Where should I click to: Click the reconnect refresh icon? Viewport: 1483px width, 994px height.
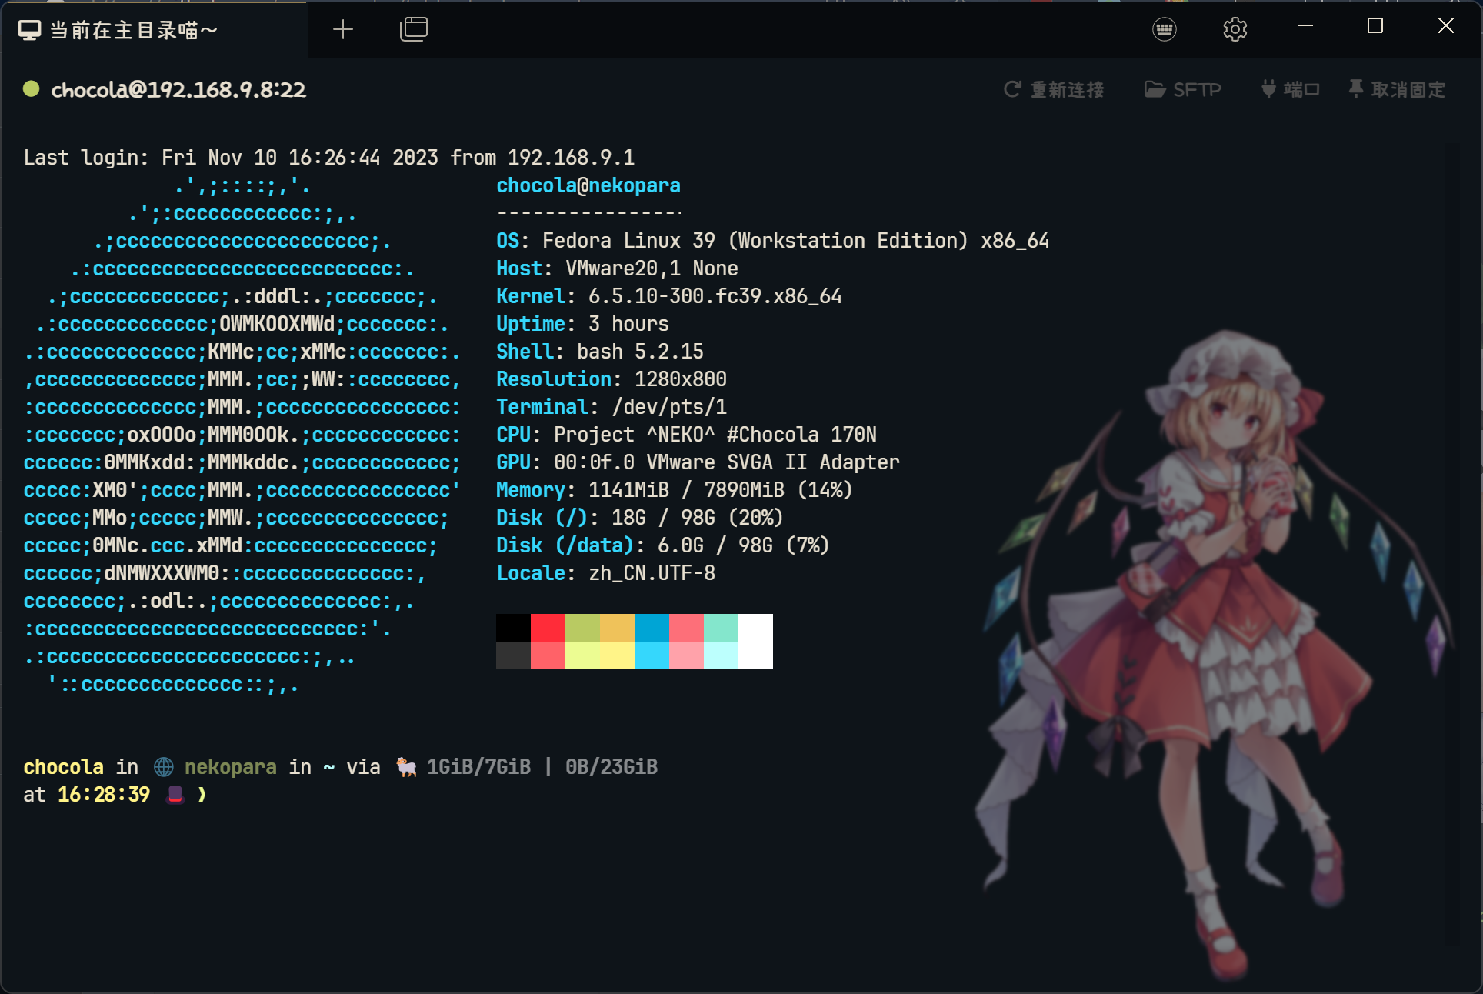pos(1012,89)
